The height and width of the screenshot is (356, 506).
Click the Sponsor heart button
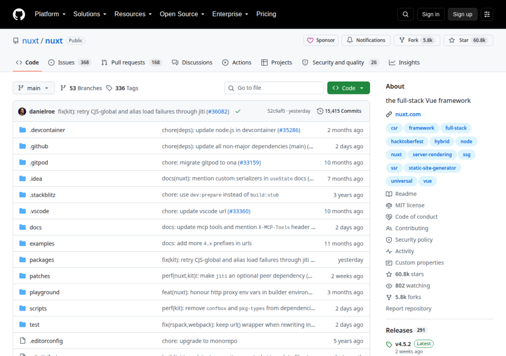[x=321, y=41]
